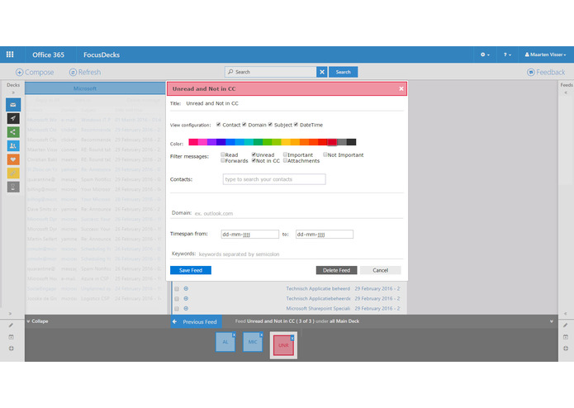Image resolution: width=574 pixels, height=408 pixels.
Task: Click FocusDecks in the header
Action: [x=102, y=55]
